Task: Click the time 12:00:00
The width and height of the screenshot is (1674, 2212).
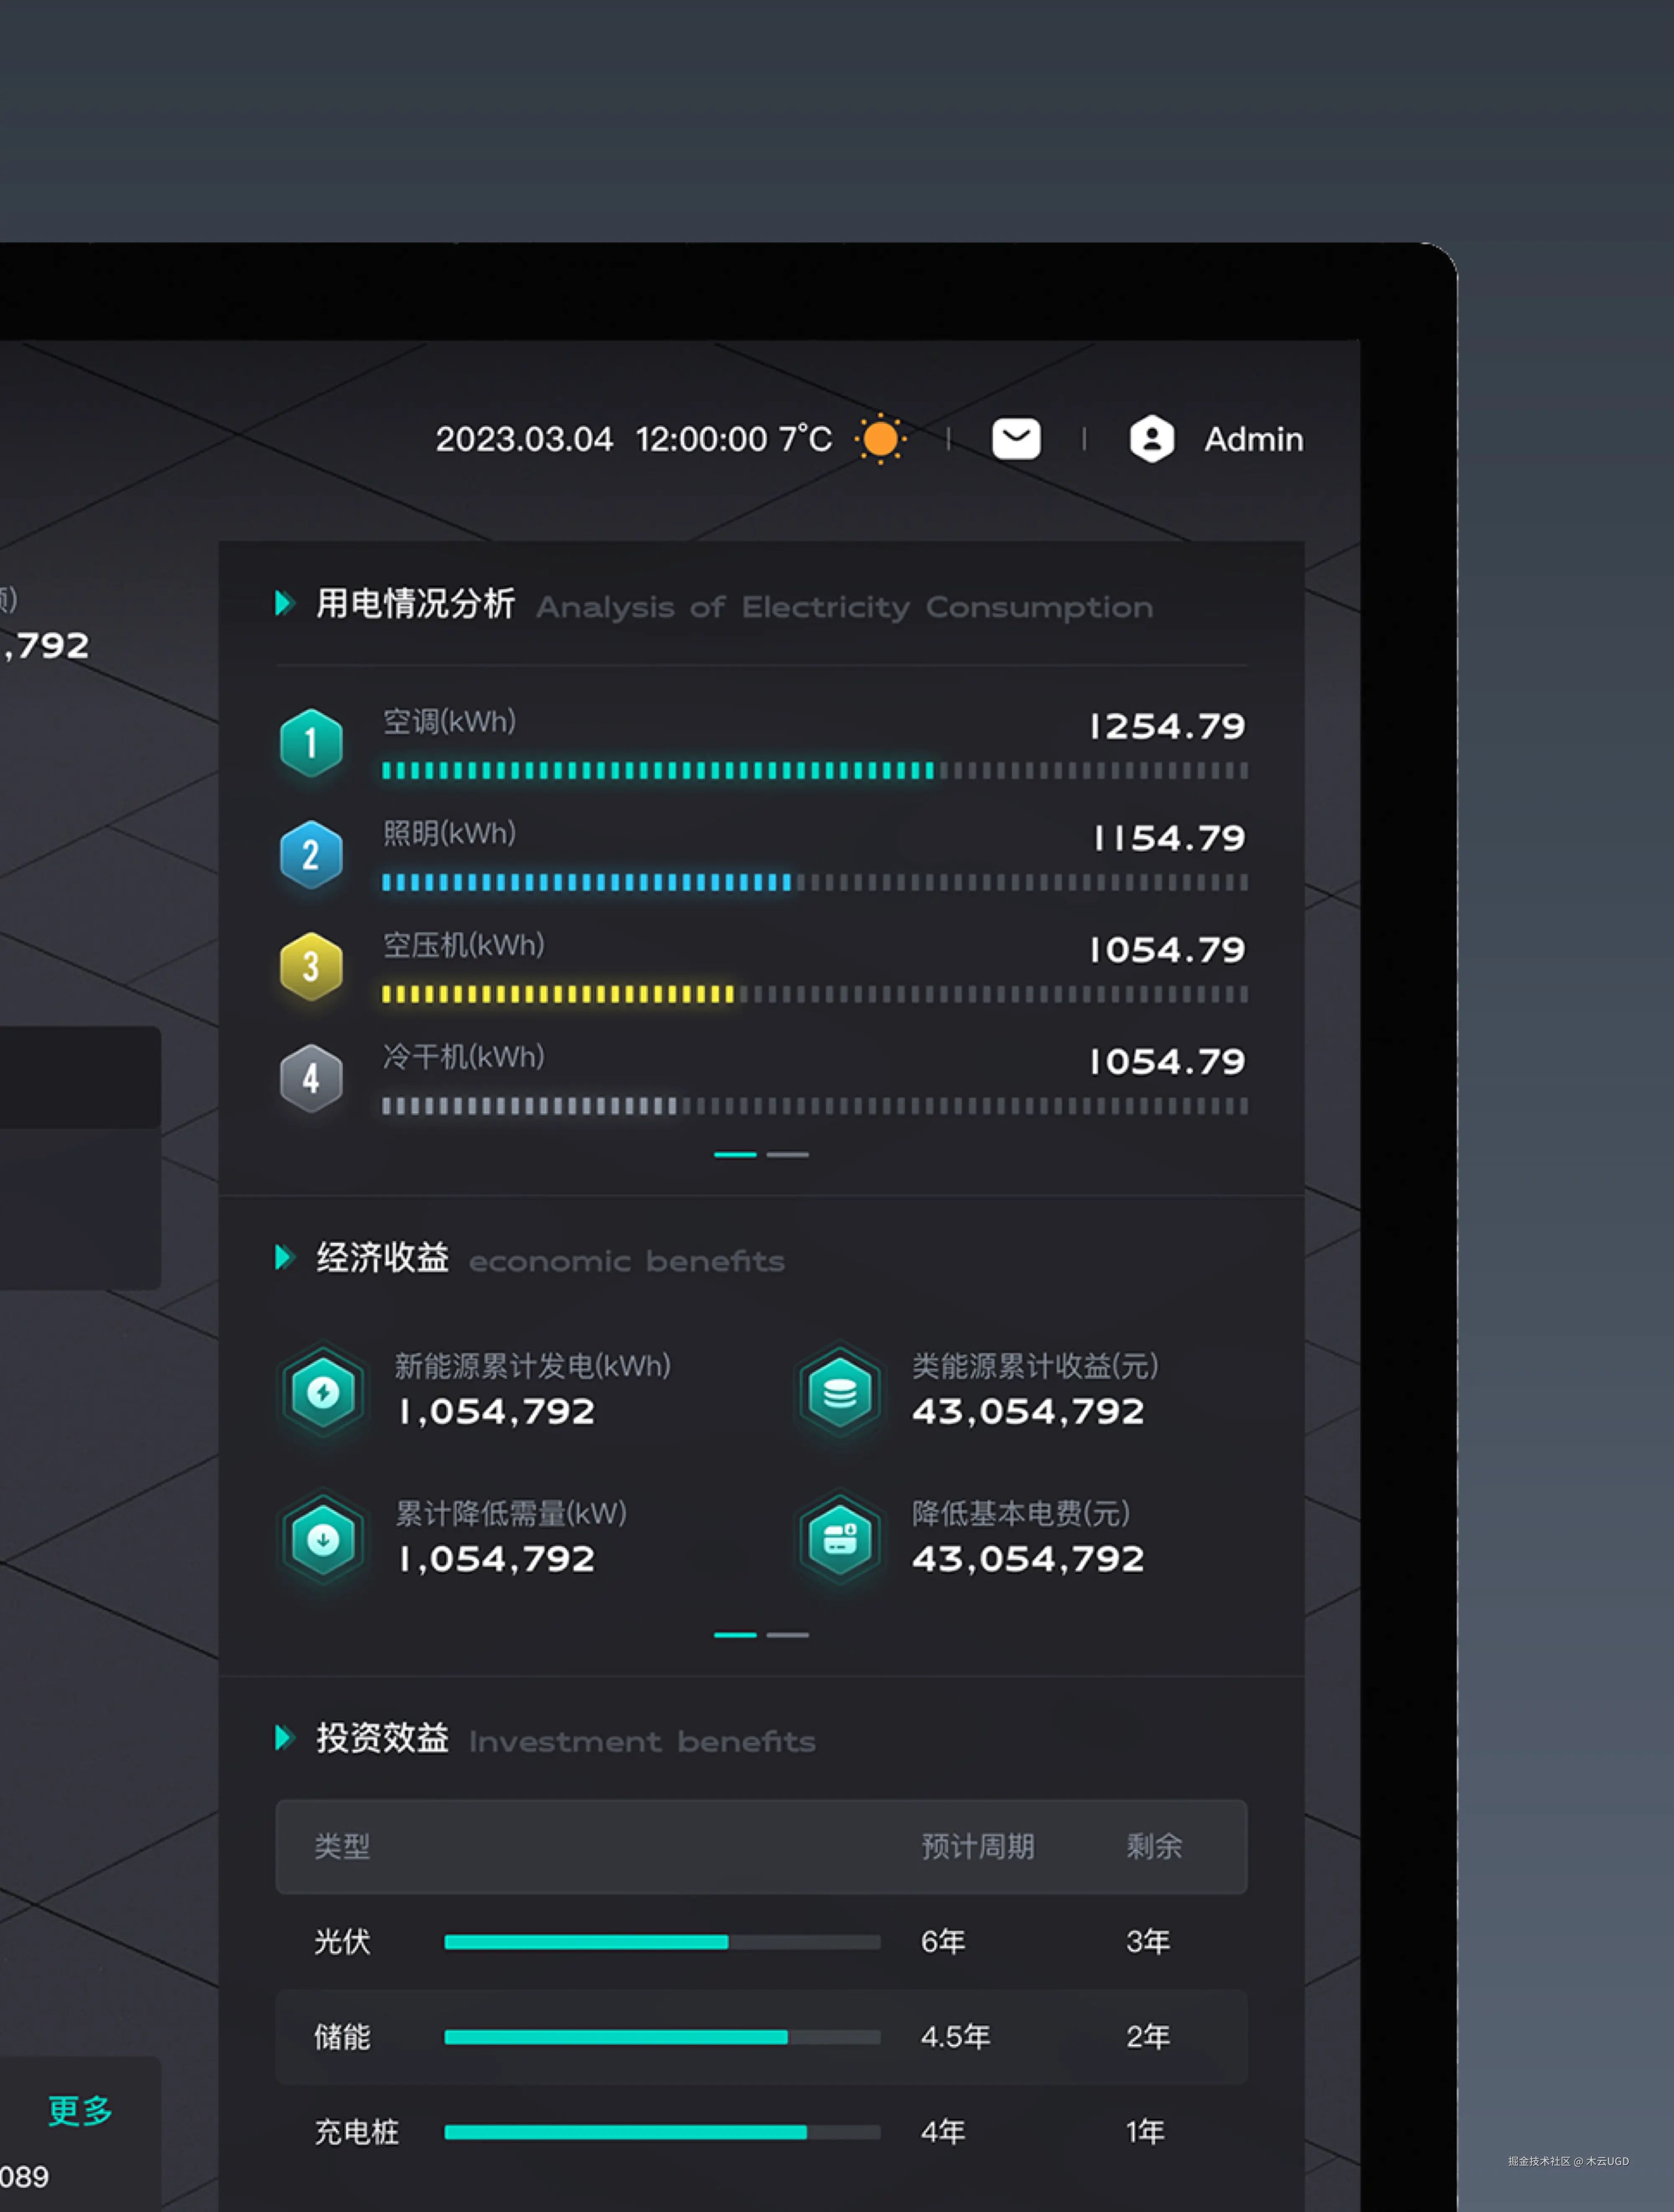Action: 702,439
